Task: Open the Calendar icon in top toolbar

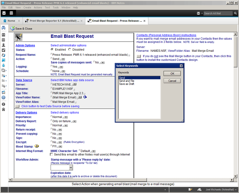Action: click(x=11, y=13)
